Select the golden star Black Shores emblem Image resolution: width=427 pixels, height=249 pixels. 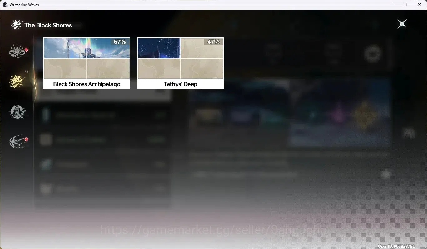[x=17, y=81]
